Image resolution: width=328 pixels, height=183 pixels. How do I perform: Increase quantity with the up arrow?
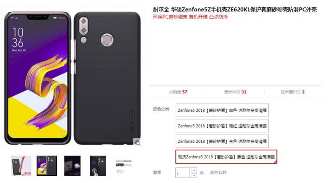(x=194, y=170)
